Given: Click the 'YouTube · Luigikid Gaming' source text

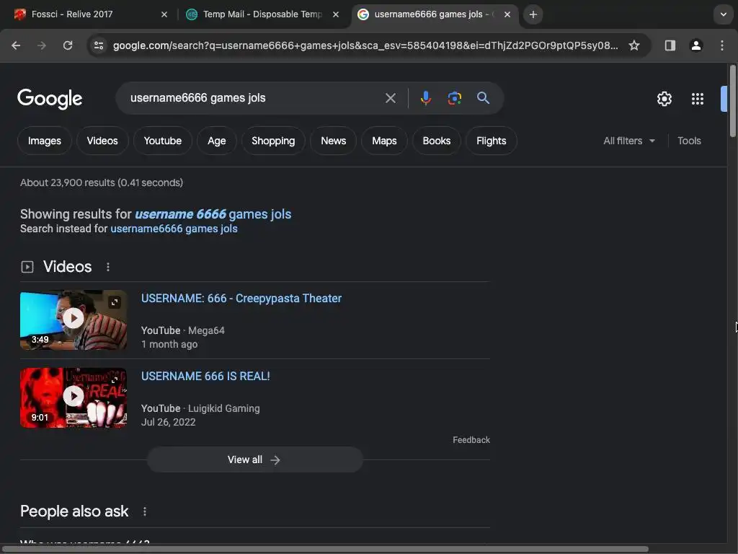Looking at the screenshot, I should (200, 408).
